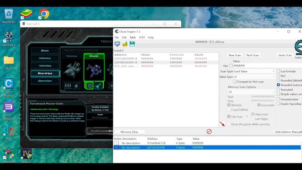Click the Purchase button in StarCraft
The height and width of the screenshot is (170, 302).
[x=100, y=131]
